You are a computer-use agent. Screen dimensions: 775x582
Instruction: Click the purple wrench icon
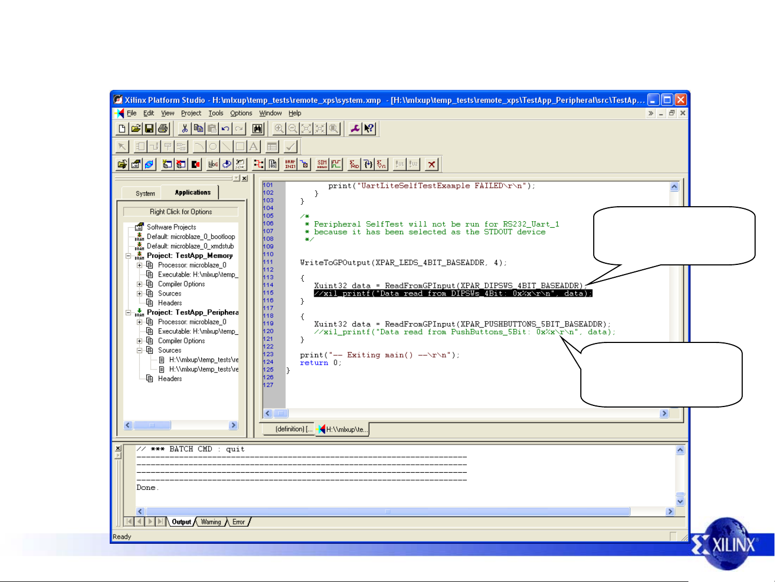pyautogui.click(x=355, y=129)
